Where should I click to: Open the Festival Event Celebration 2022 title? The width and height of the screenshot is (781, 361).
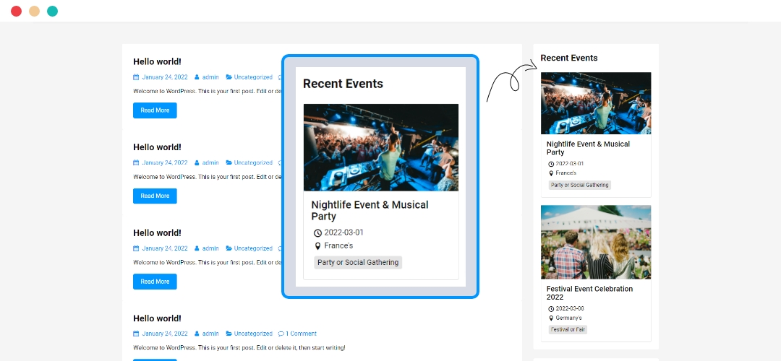pos(590,293)
